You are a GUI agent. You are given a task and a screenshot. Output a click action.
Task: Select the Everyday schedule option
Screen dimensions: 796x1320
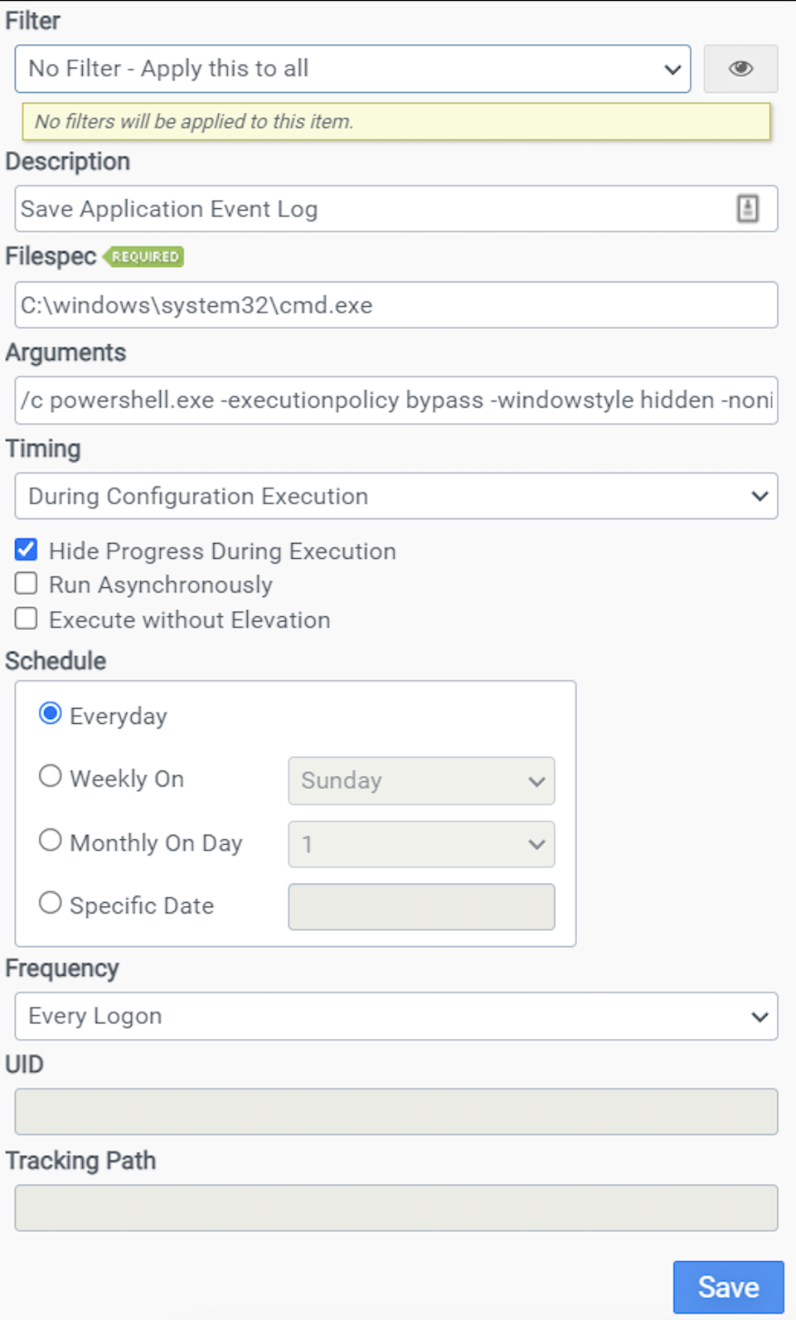tap(51, 714)
